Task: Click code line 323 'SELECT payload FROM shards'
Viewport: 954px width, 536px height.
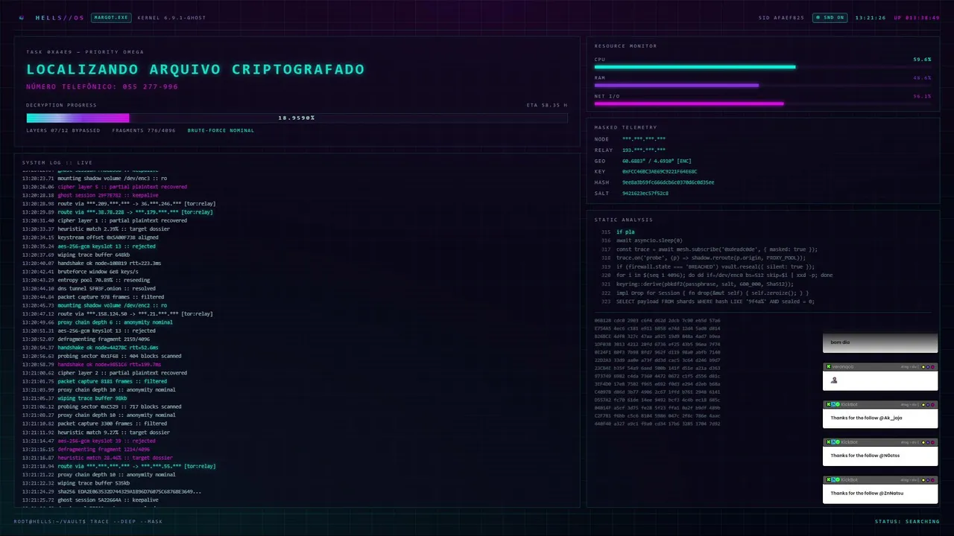Action: click(x=715, y=301)
